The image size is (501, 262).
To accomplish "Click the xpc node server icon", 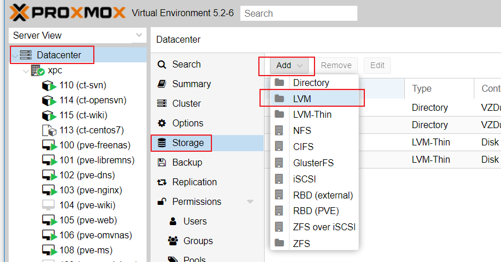I will pos(38,70).
